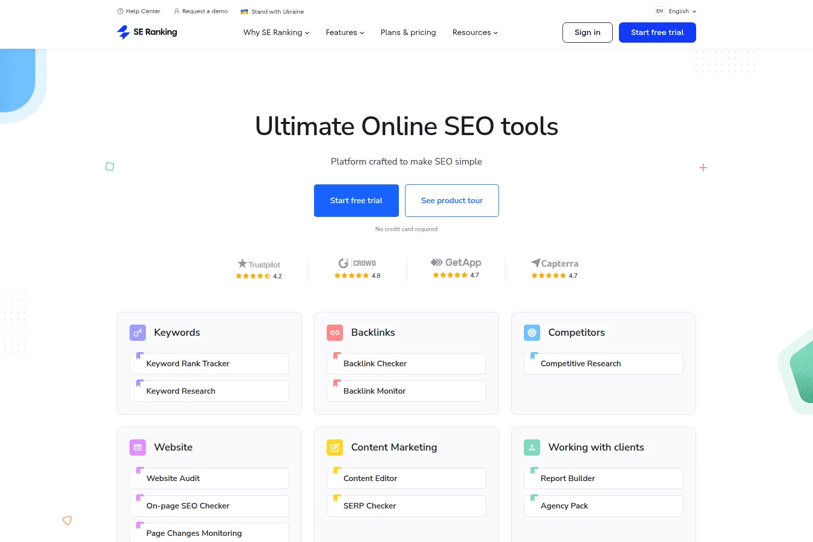
Task: Select the Competitors target icon
Action: [x=531, y=333]
